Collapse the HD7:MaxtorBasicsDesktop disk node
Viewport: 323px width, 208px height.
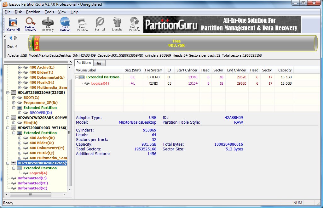(8, 163)
